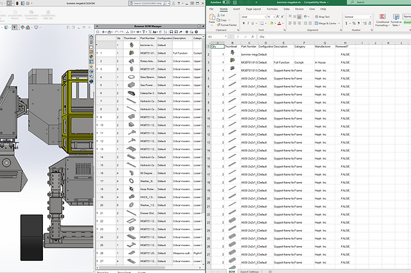411x273 pixels.
Task: Toggle Bold formatting in Excel
Action: coord(244,23)
